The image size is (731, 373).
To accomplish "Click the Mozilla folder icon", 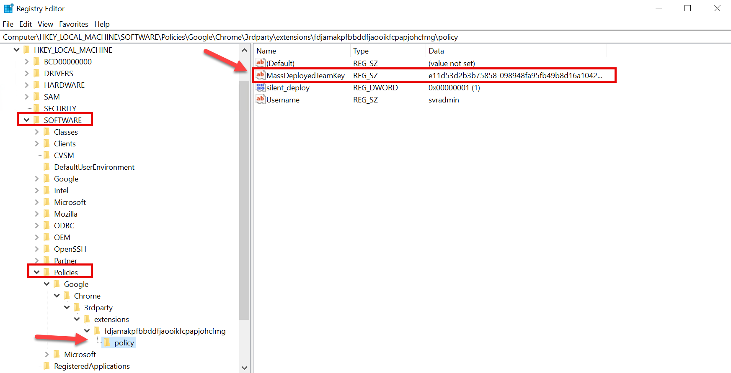I will [46, 214].
